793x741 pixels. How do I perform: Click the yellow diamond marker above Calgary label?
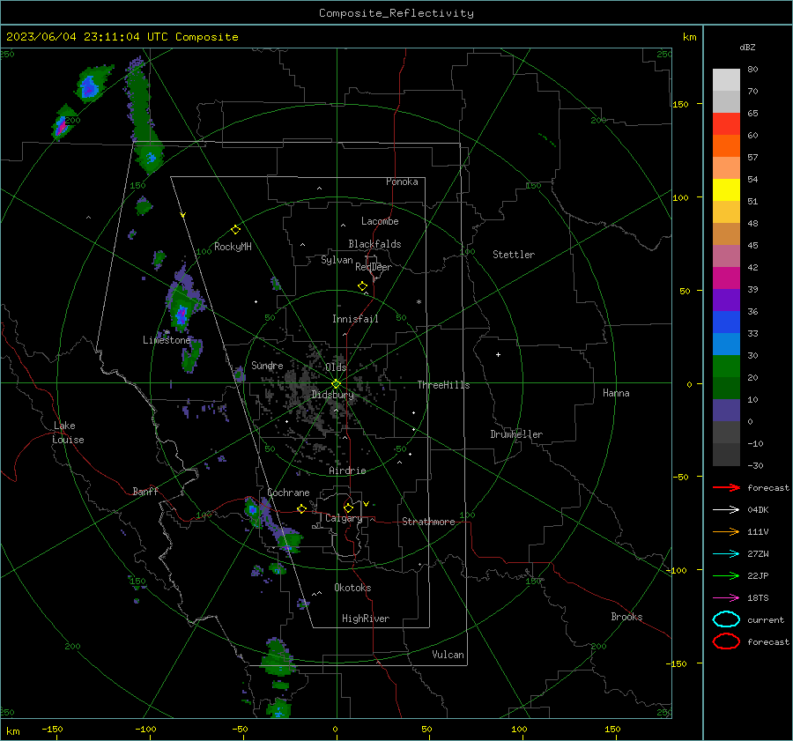pos(348,508)
